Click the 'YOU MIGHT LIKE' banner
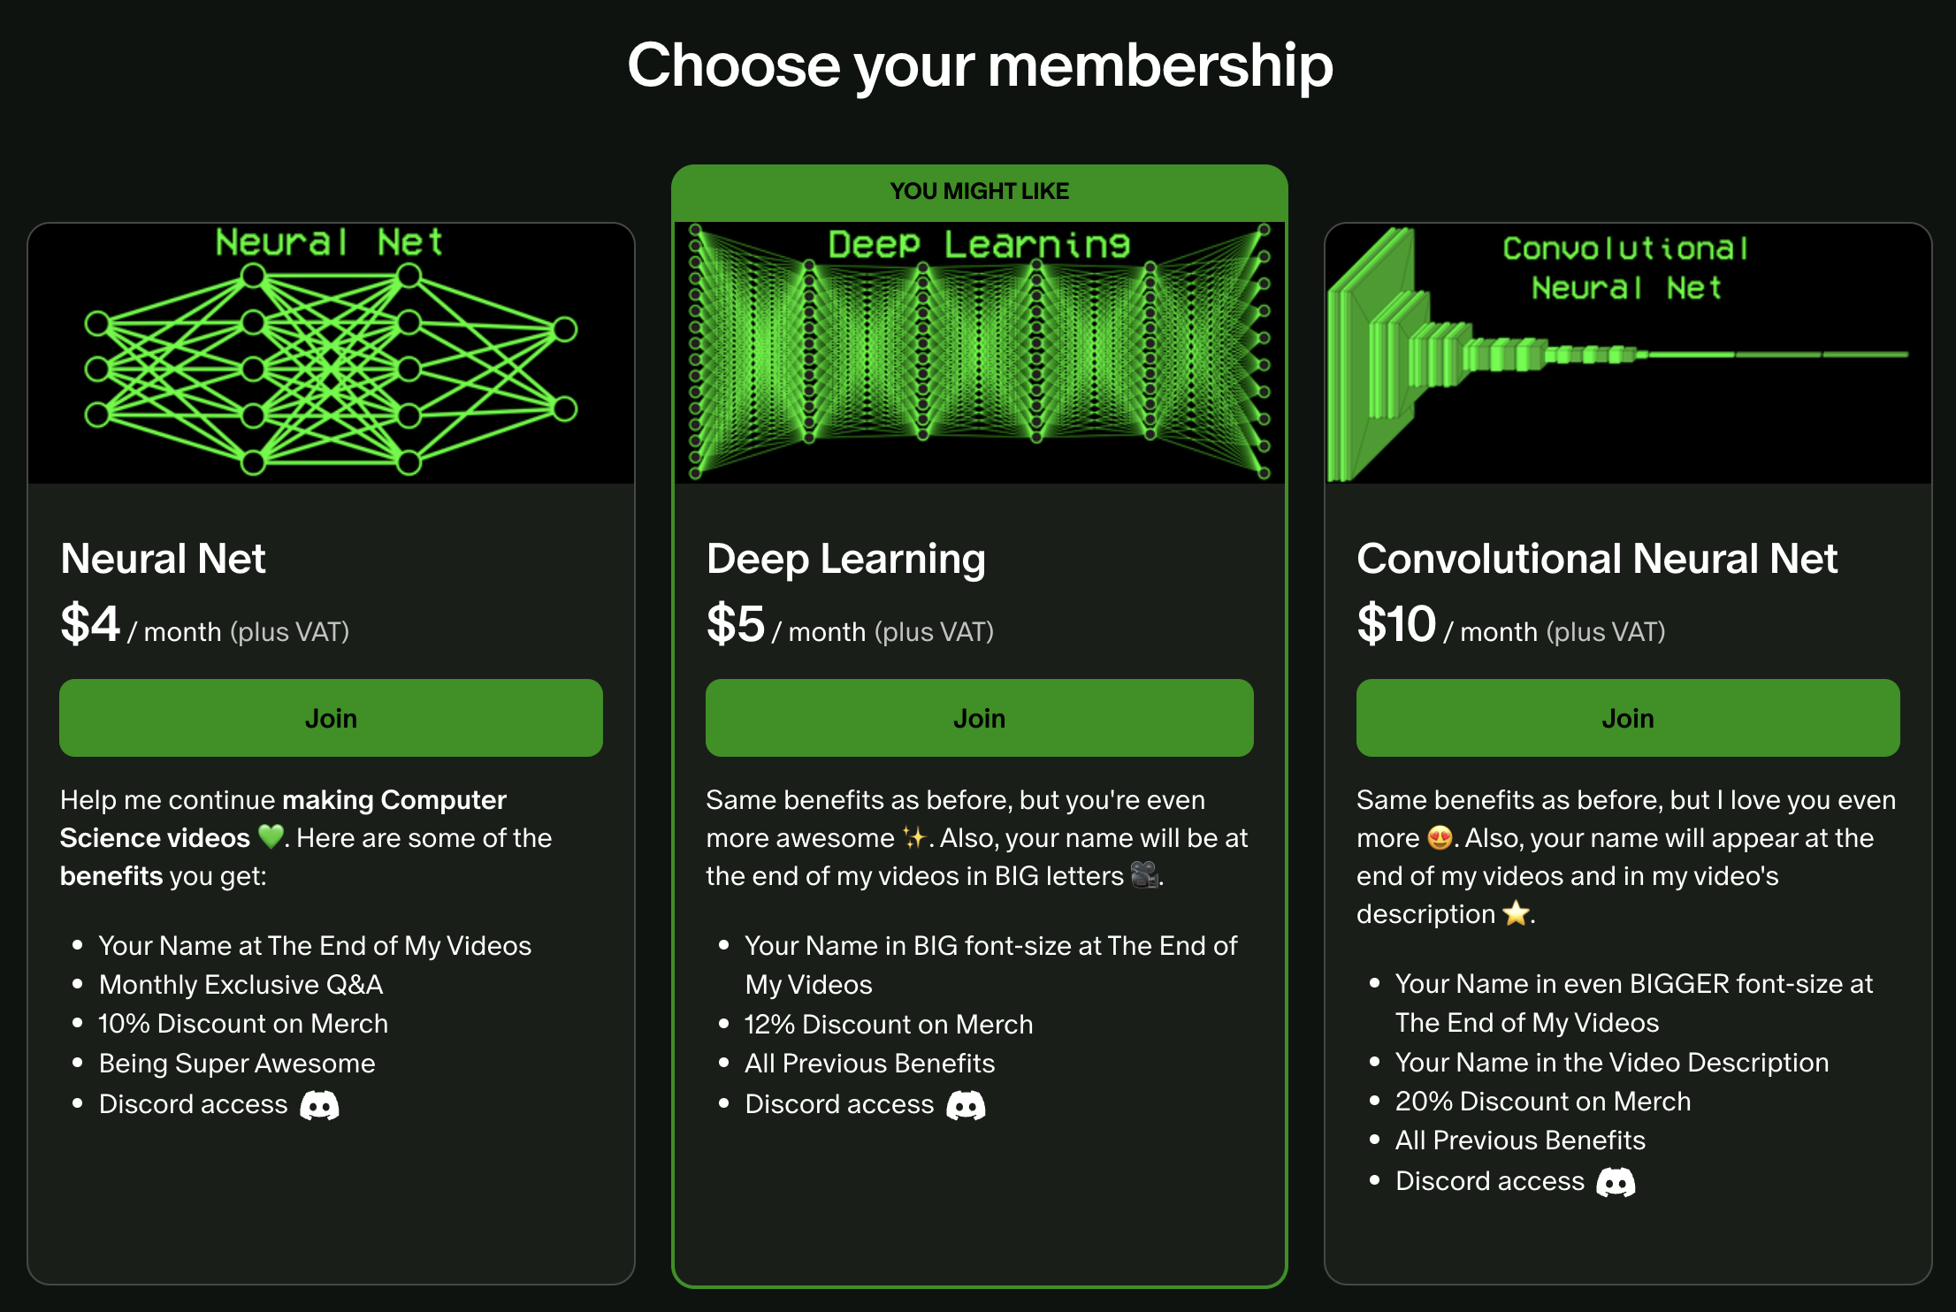This screenshot has height=1312, width=1956. (x=979, y=191)
